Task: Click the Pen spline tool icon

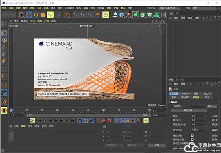Action: tap(128, 15)
